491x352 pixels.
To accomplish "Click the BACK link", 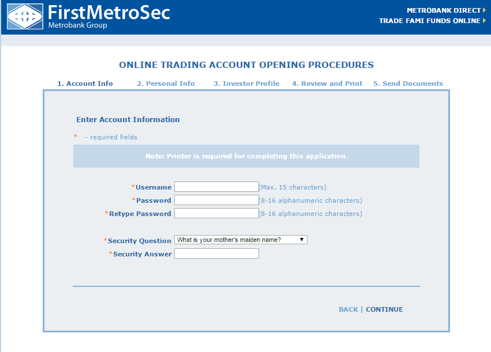I will pyautogui.click(x=348, y=309).
